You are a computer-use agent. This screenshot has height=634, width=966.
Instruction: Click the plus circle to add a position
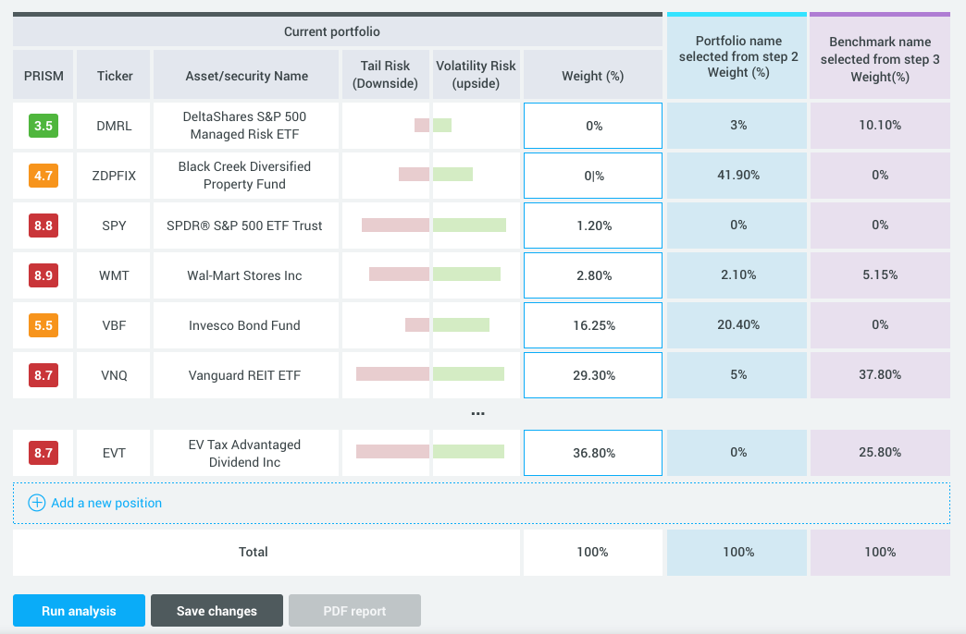36,503
